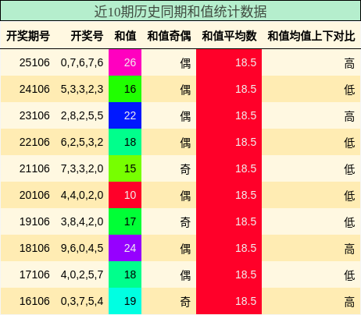This screenshot has width=361, height=315.
Task: Click 低 in row 19106
Action: [x=349, y=222]
